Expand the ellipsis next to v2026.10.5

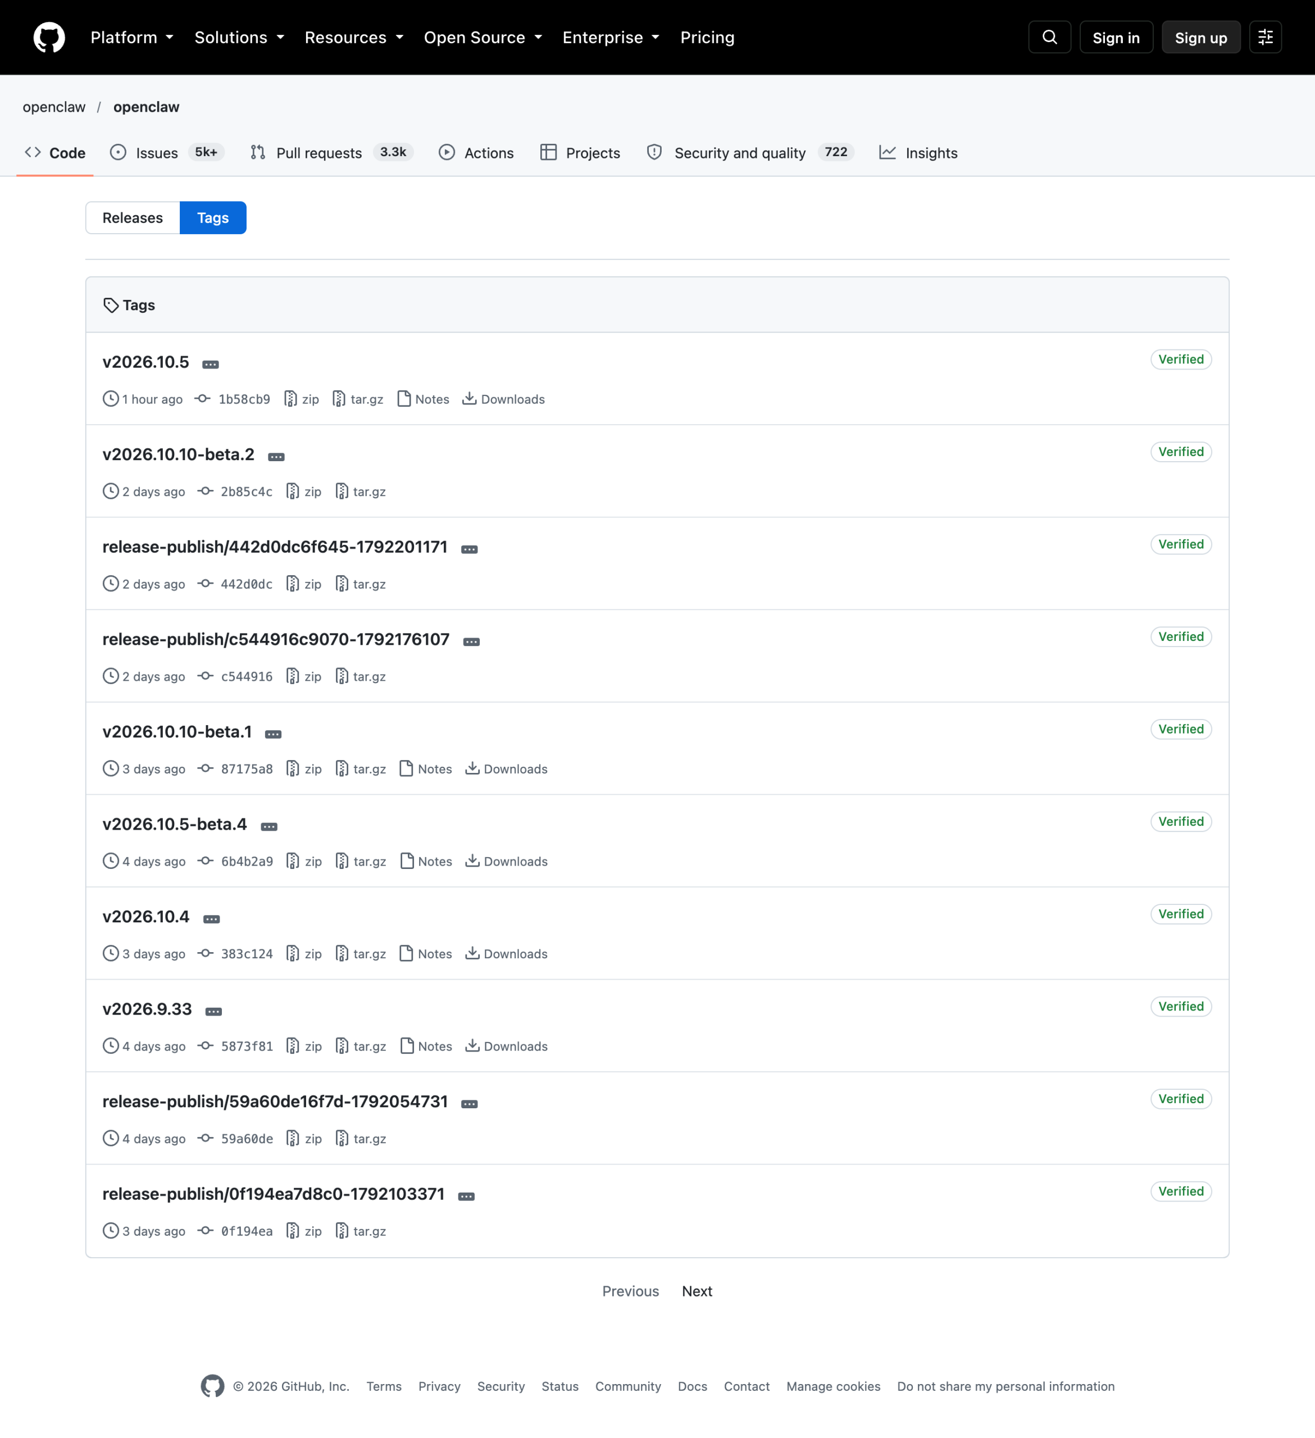(211, 365)
